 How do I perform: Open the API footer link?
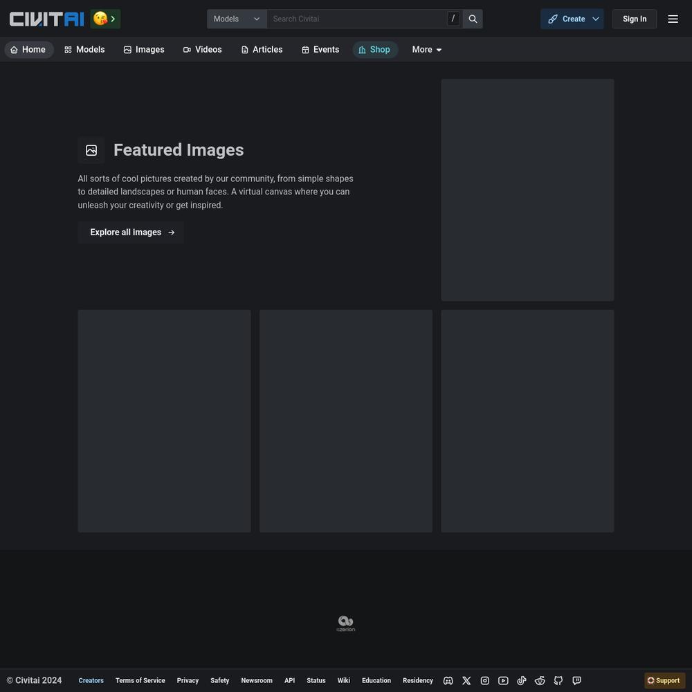pyautogui.click(x=289, y=680)
